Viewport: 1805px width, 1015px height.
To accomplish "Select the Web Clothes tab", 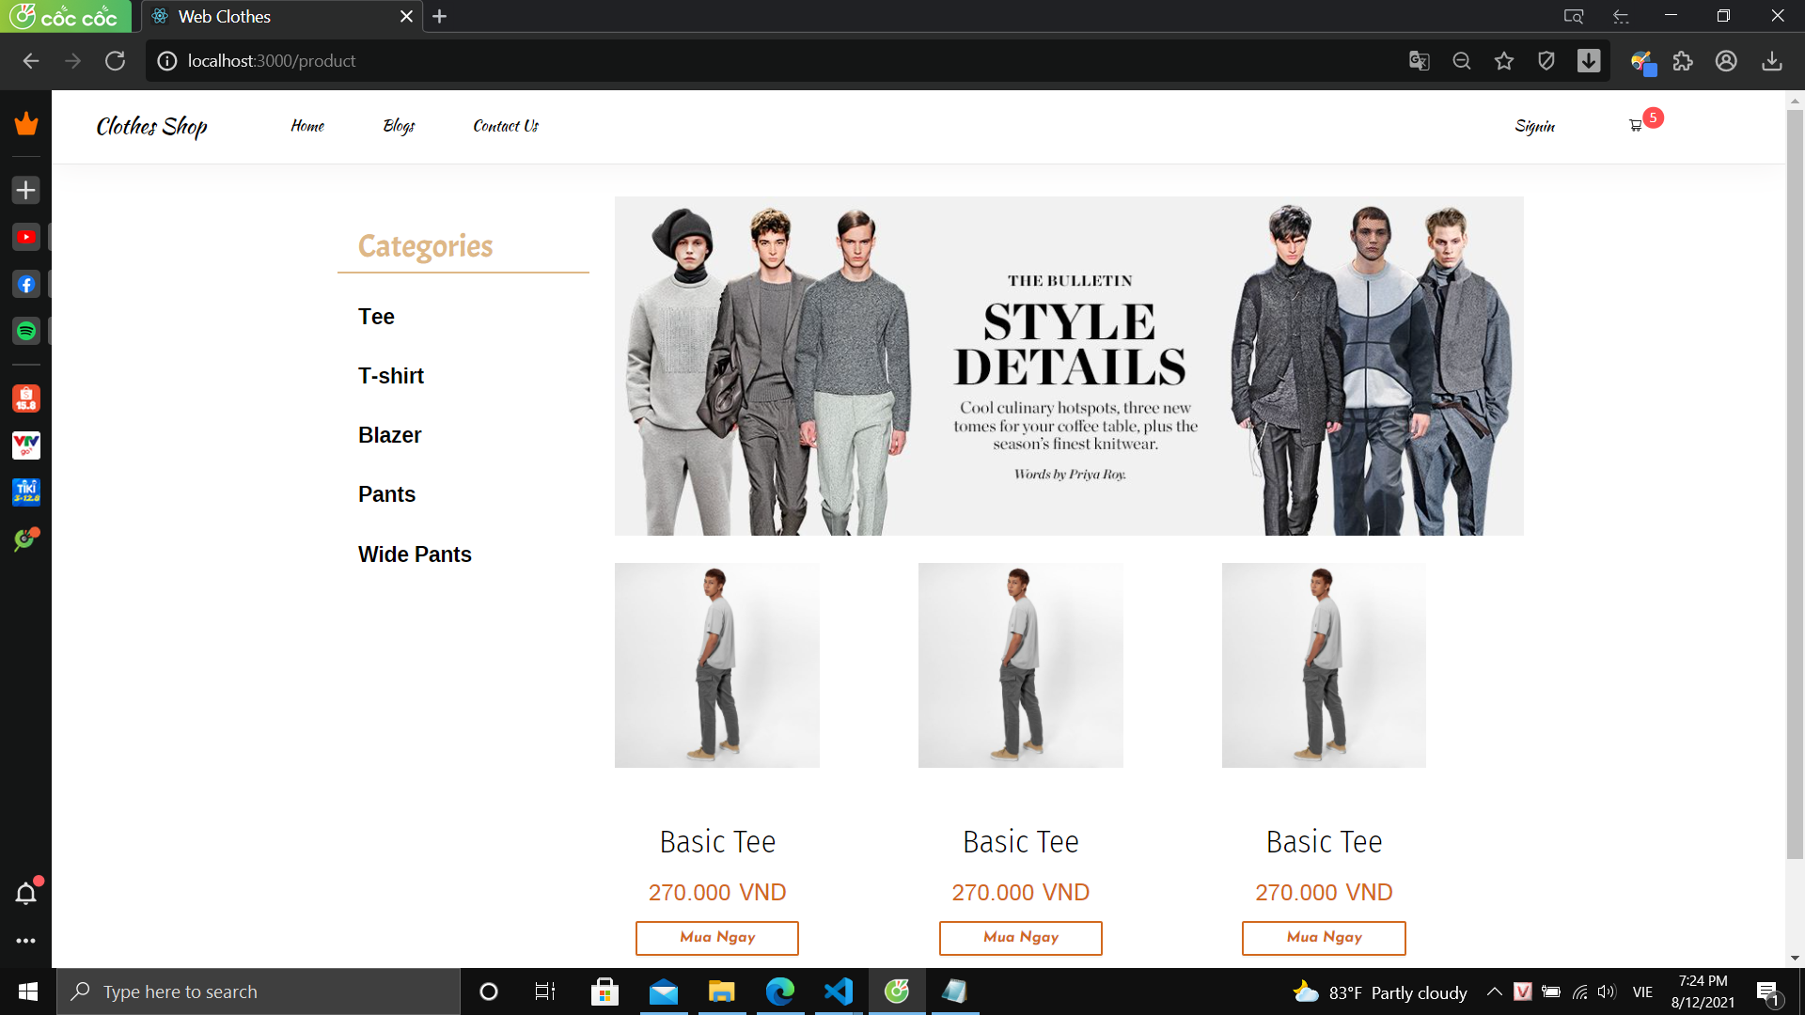I will point(282,17).
